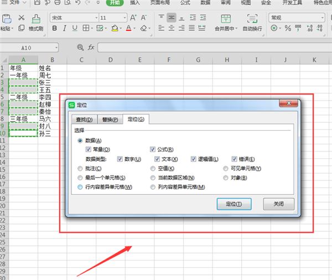Click the 定位(T) button
This screenshot has height=280, width=332.
click(x=234, y=204)
